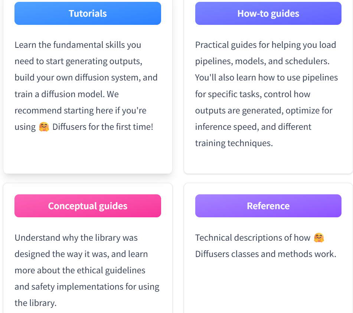Open the How-to guides section
Image resolution: width=353 pixels, height=313 pixels.
click(268, 13)
